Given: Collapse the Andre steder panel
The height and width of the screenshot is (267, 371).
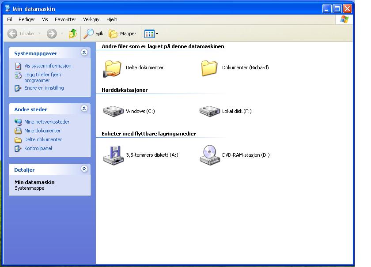Looking at the screenshot, I should coord(84,109).
